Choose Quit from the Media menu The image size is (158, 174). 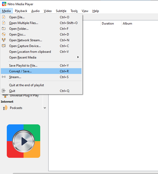(41, 91)
